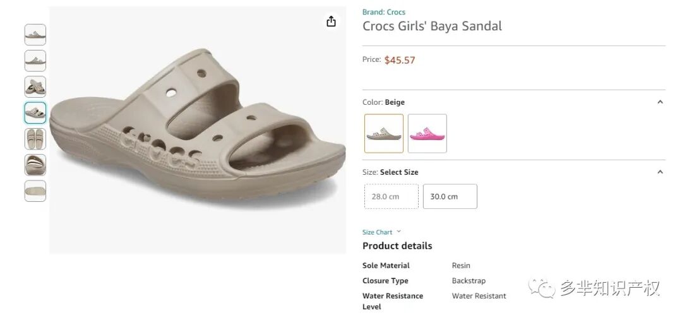
Task: Click the $45.57 price text
Action: click(x=400, y=60)
